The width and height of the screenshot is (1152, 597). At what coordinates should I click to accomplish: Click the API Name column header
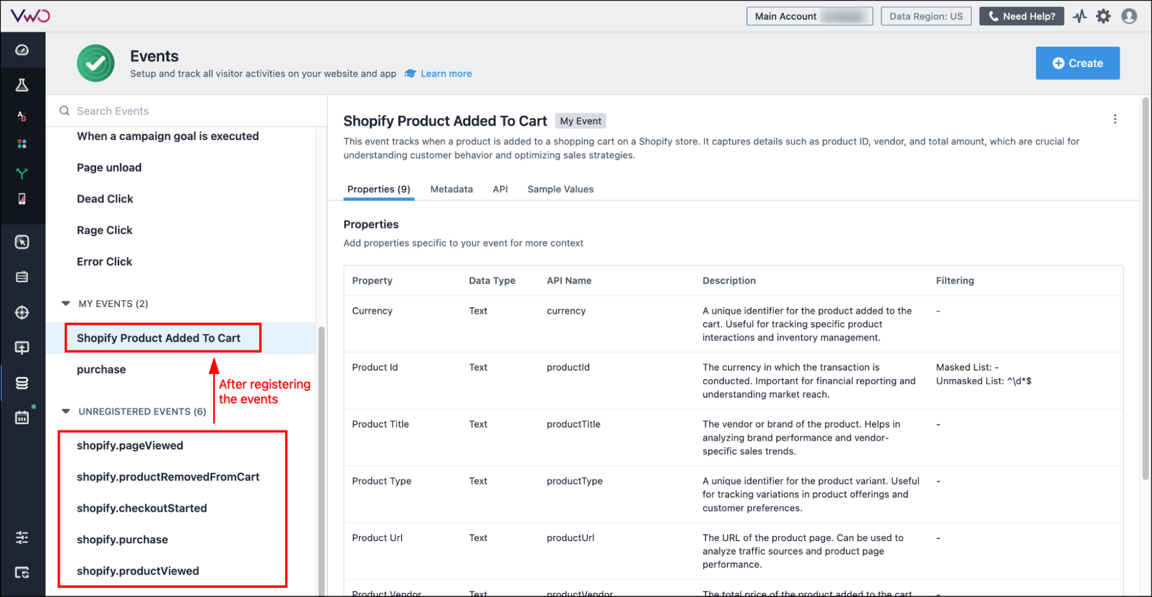tap(569, 281)
